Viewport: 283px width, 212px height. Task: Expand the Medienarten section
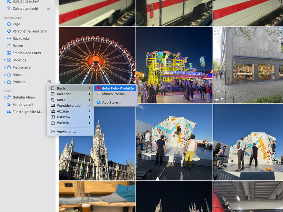point(5,67)
